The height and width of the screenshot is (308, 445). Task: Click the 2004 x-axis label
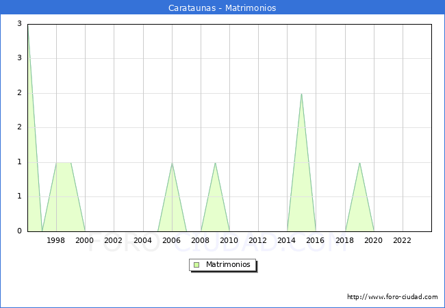coord(142,240)
